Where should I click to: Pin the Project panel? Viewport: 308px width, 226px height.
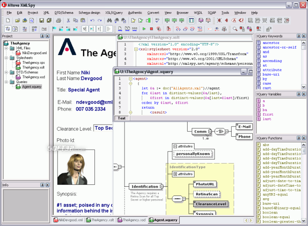[x=42, y=36]
